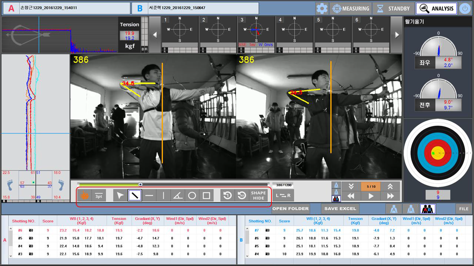Open camera icon for B shot #5
Image resolution: width=474 pixels, height=266 pixels.
click(x=267, y=246)
